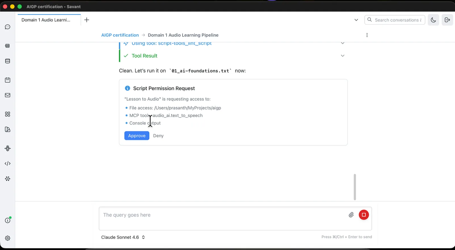Open the three-dot conversation options menu
The width and height of the screenshot is (455, 250).
(367, 35)
